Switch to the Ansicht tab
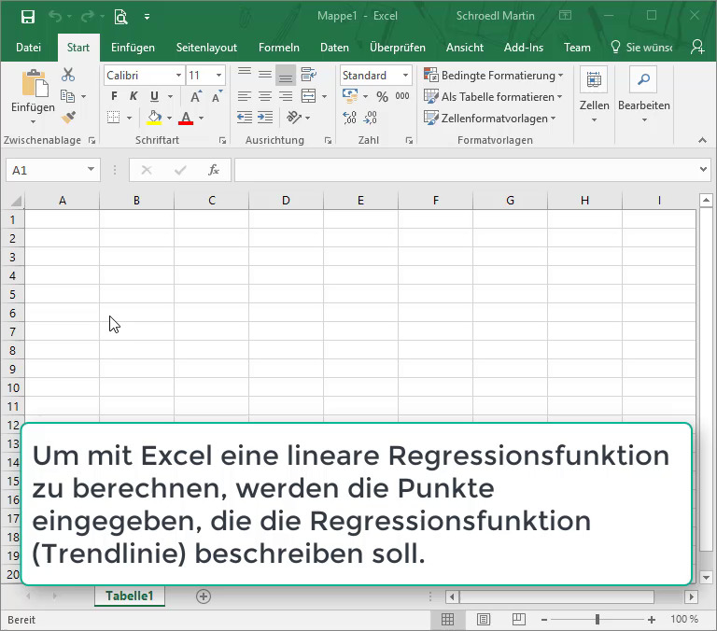The image size is (717, 631). pyautogui.click(x=465, y=48)
